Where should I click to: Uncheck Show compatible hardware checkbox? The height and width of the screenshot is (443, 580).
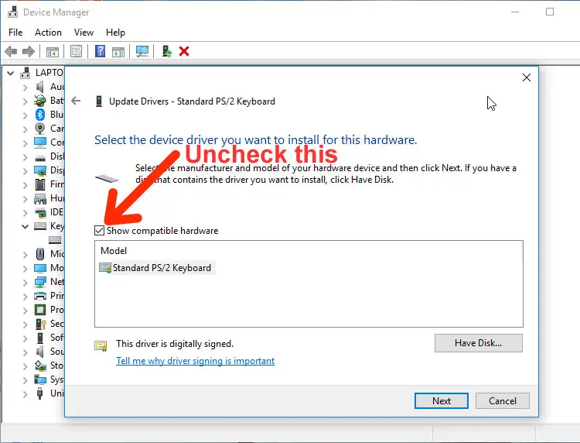[99, 230]
